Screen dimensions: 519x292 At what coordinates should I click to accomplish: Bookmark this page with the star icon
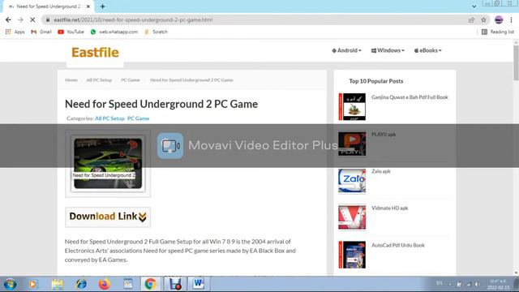pos(483,19)
